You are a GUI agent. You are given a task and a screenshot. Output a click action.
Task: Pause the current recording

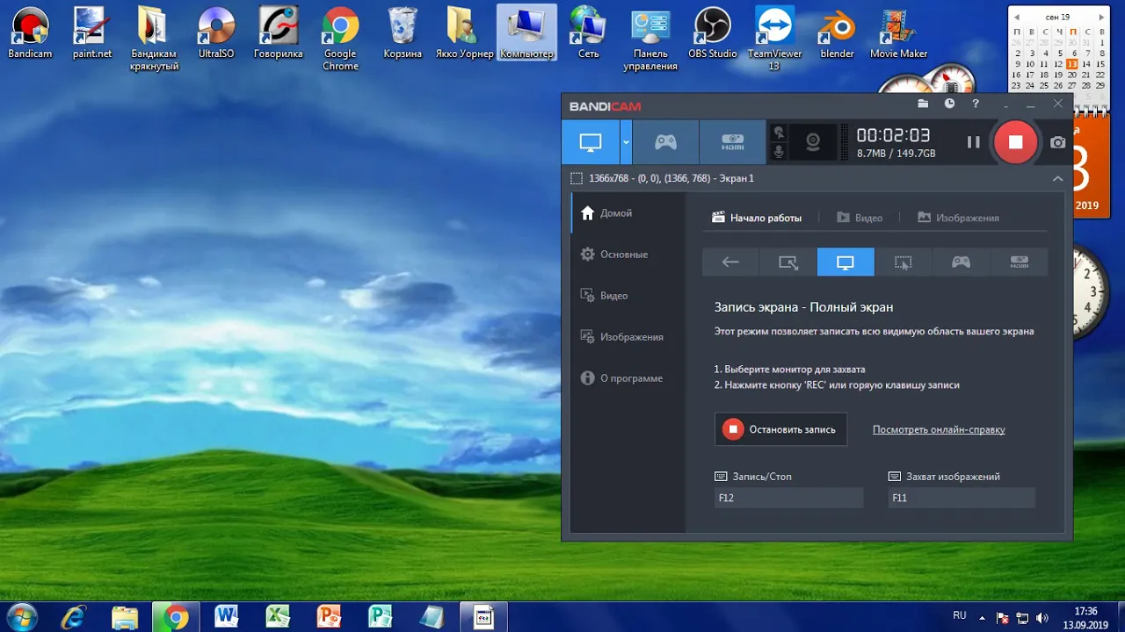[x=973, y=142]
